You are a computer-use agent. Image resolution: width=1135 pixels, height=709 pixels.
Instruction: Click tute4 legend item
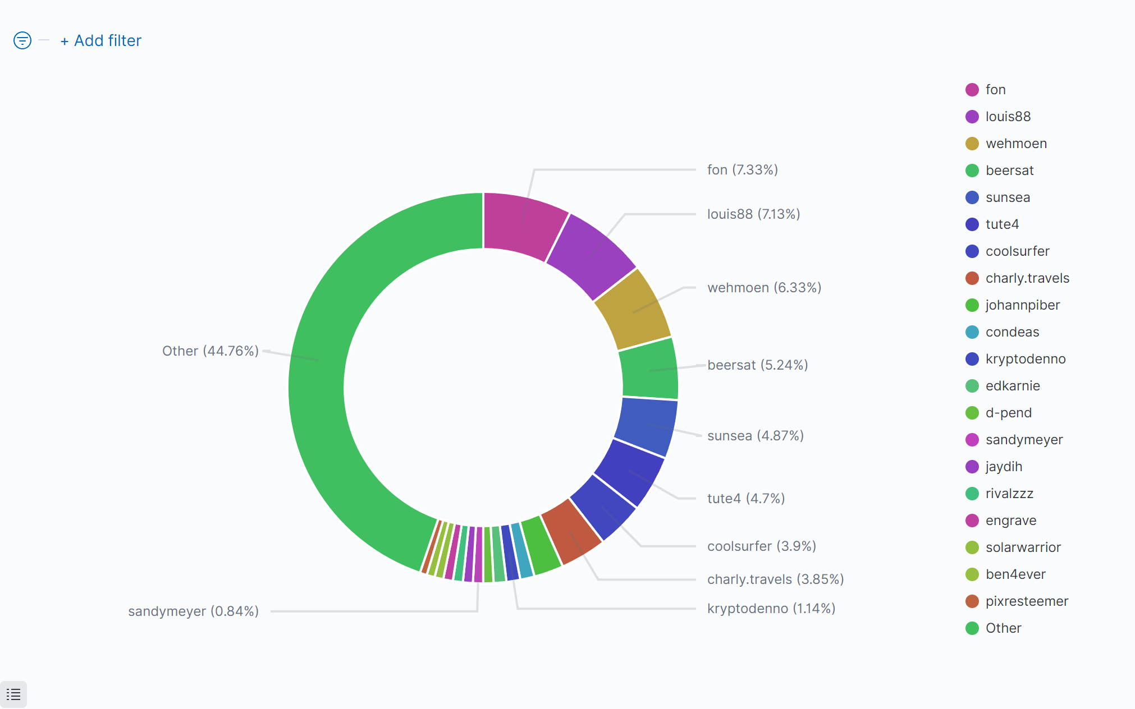[1001, 224]
